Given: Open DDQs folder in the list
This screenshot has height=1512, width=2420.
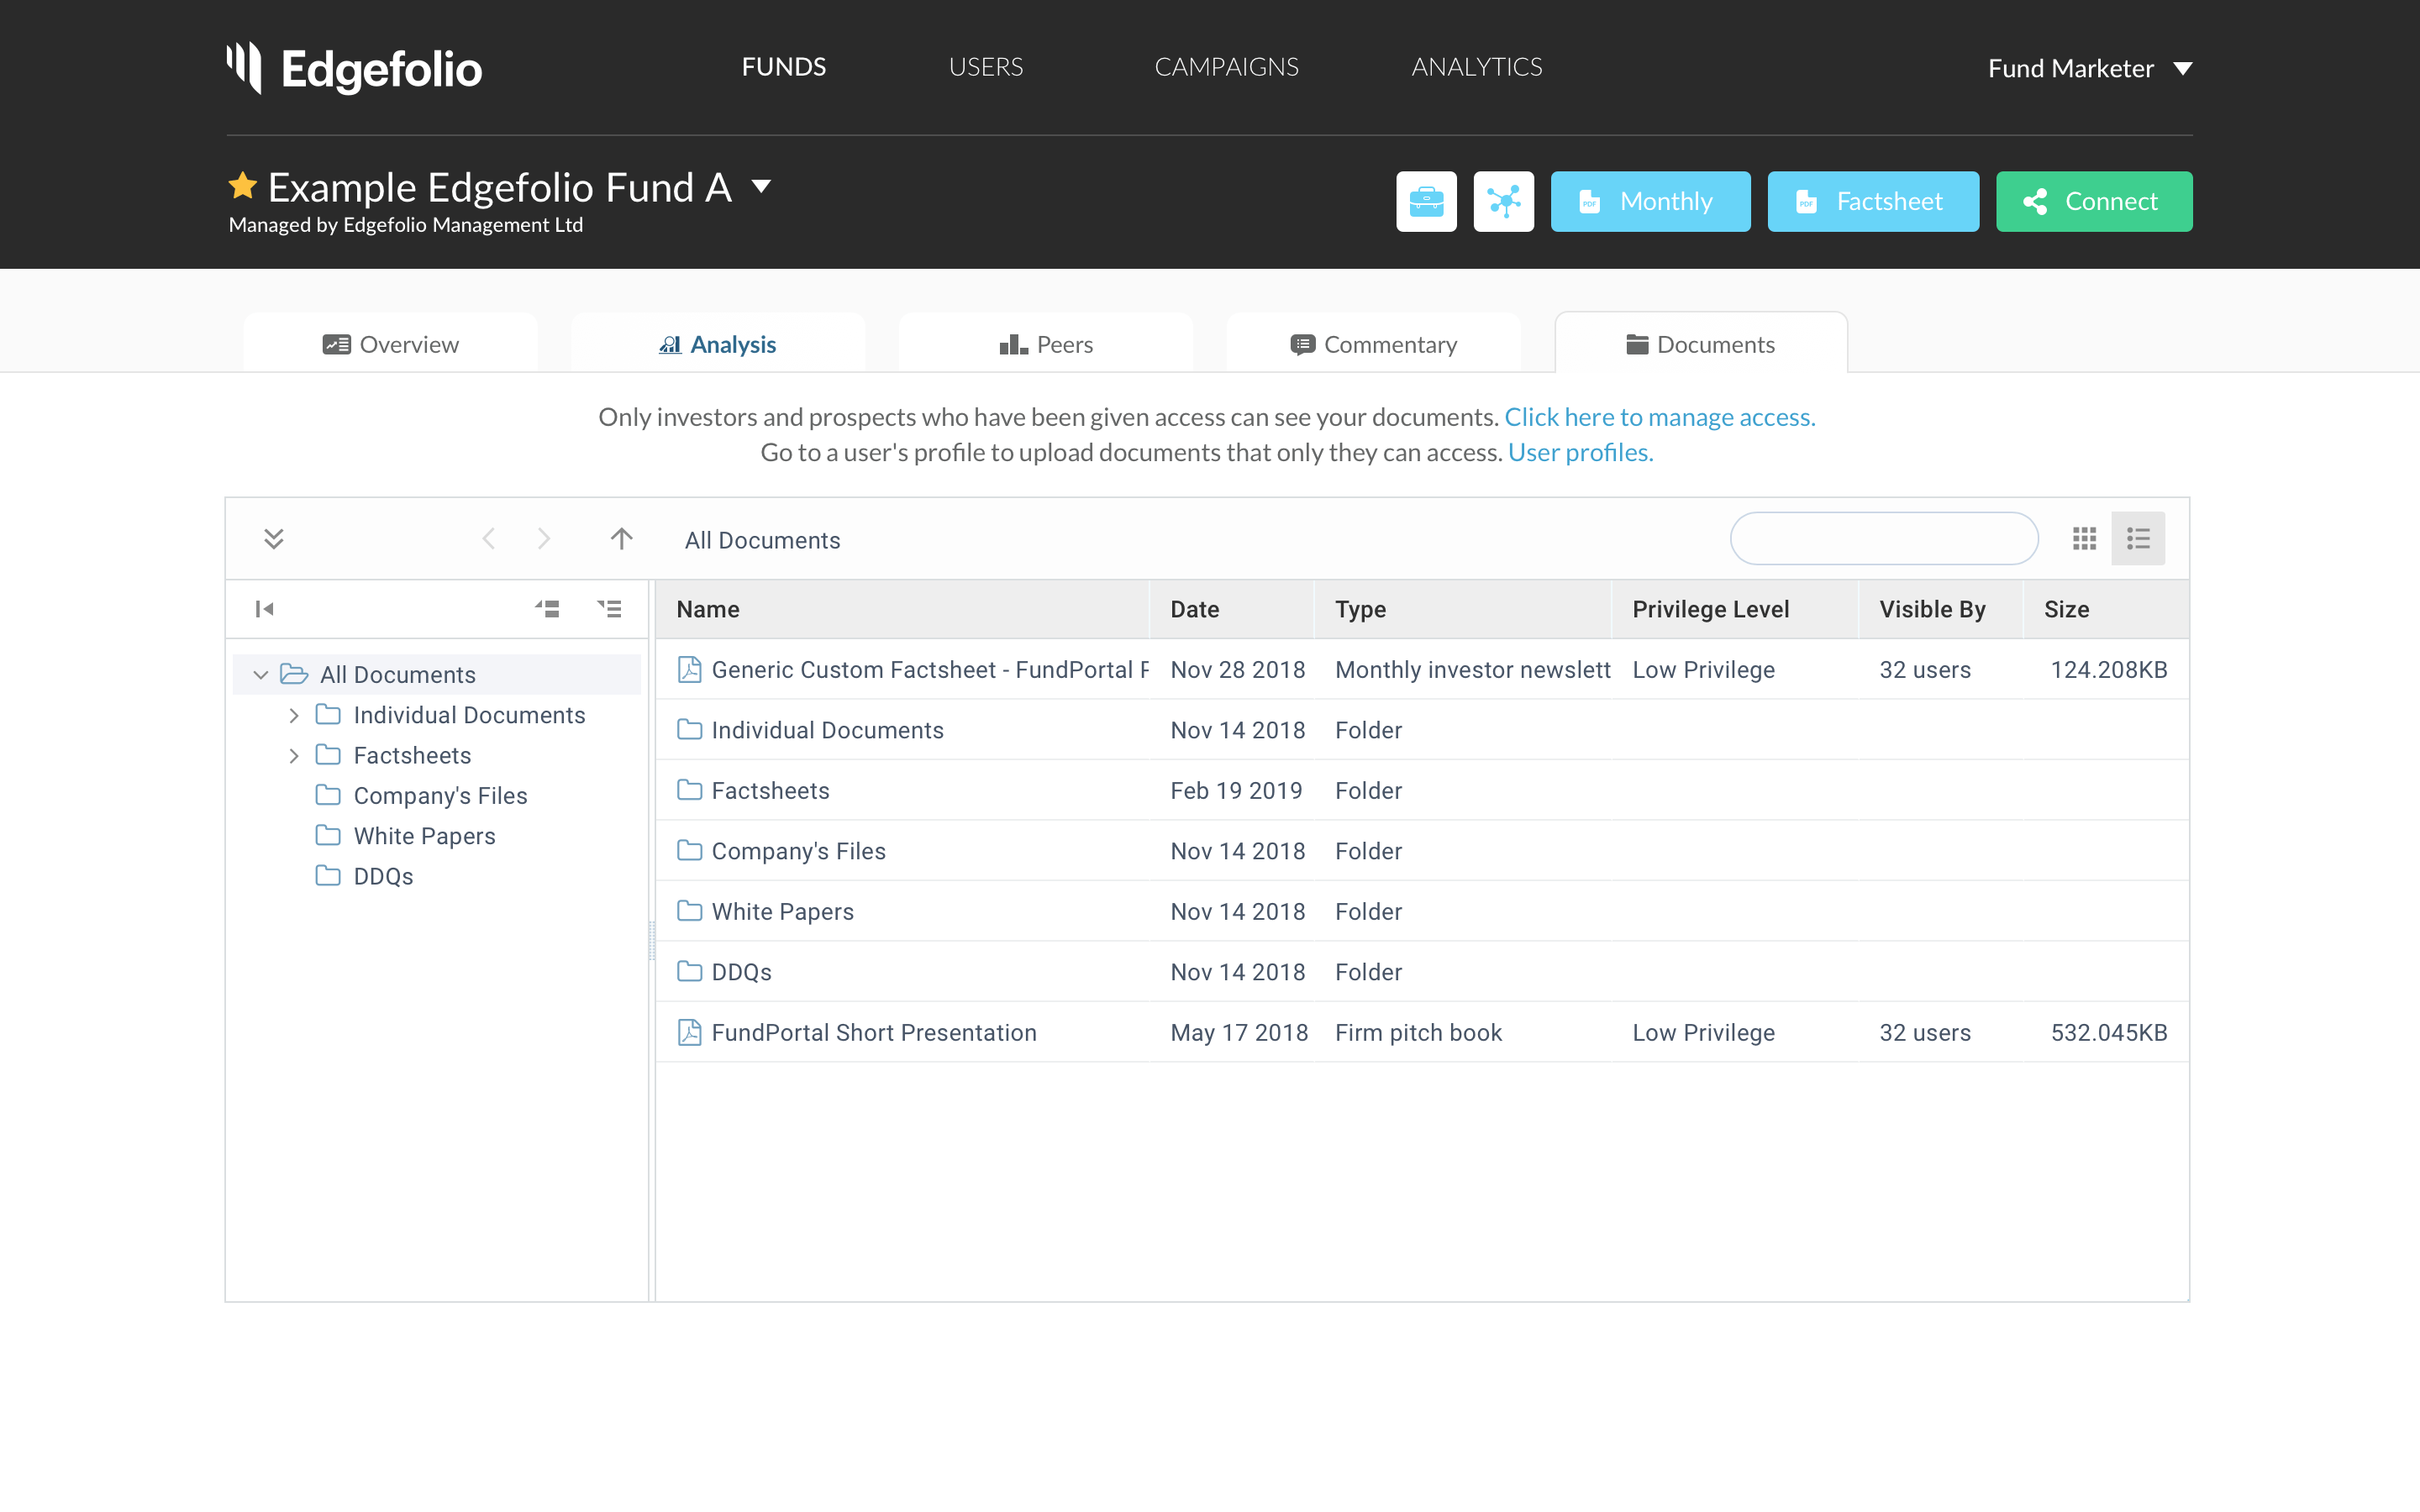Looking at the screenshot, I should [1422, 972].
